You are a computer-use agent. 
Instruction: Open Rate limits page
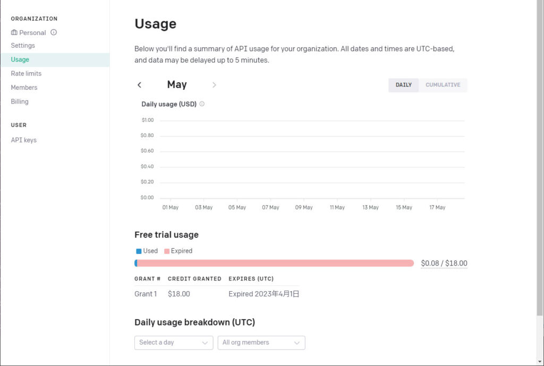26,73
